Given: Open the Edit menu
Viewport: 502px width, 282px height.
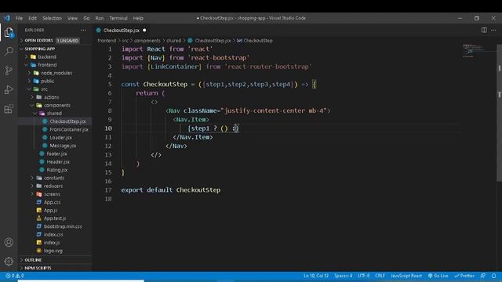Looking at the screenshot, I should click(x=33, y=18).
